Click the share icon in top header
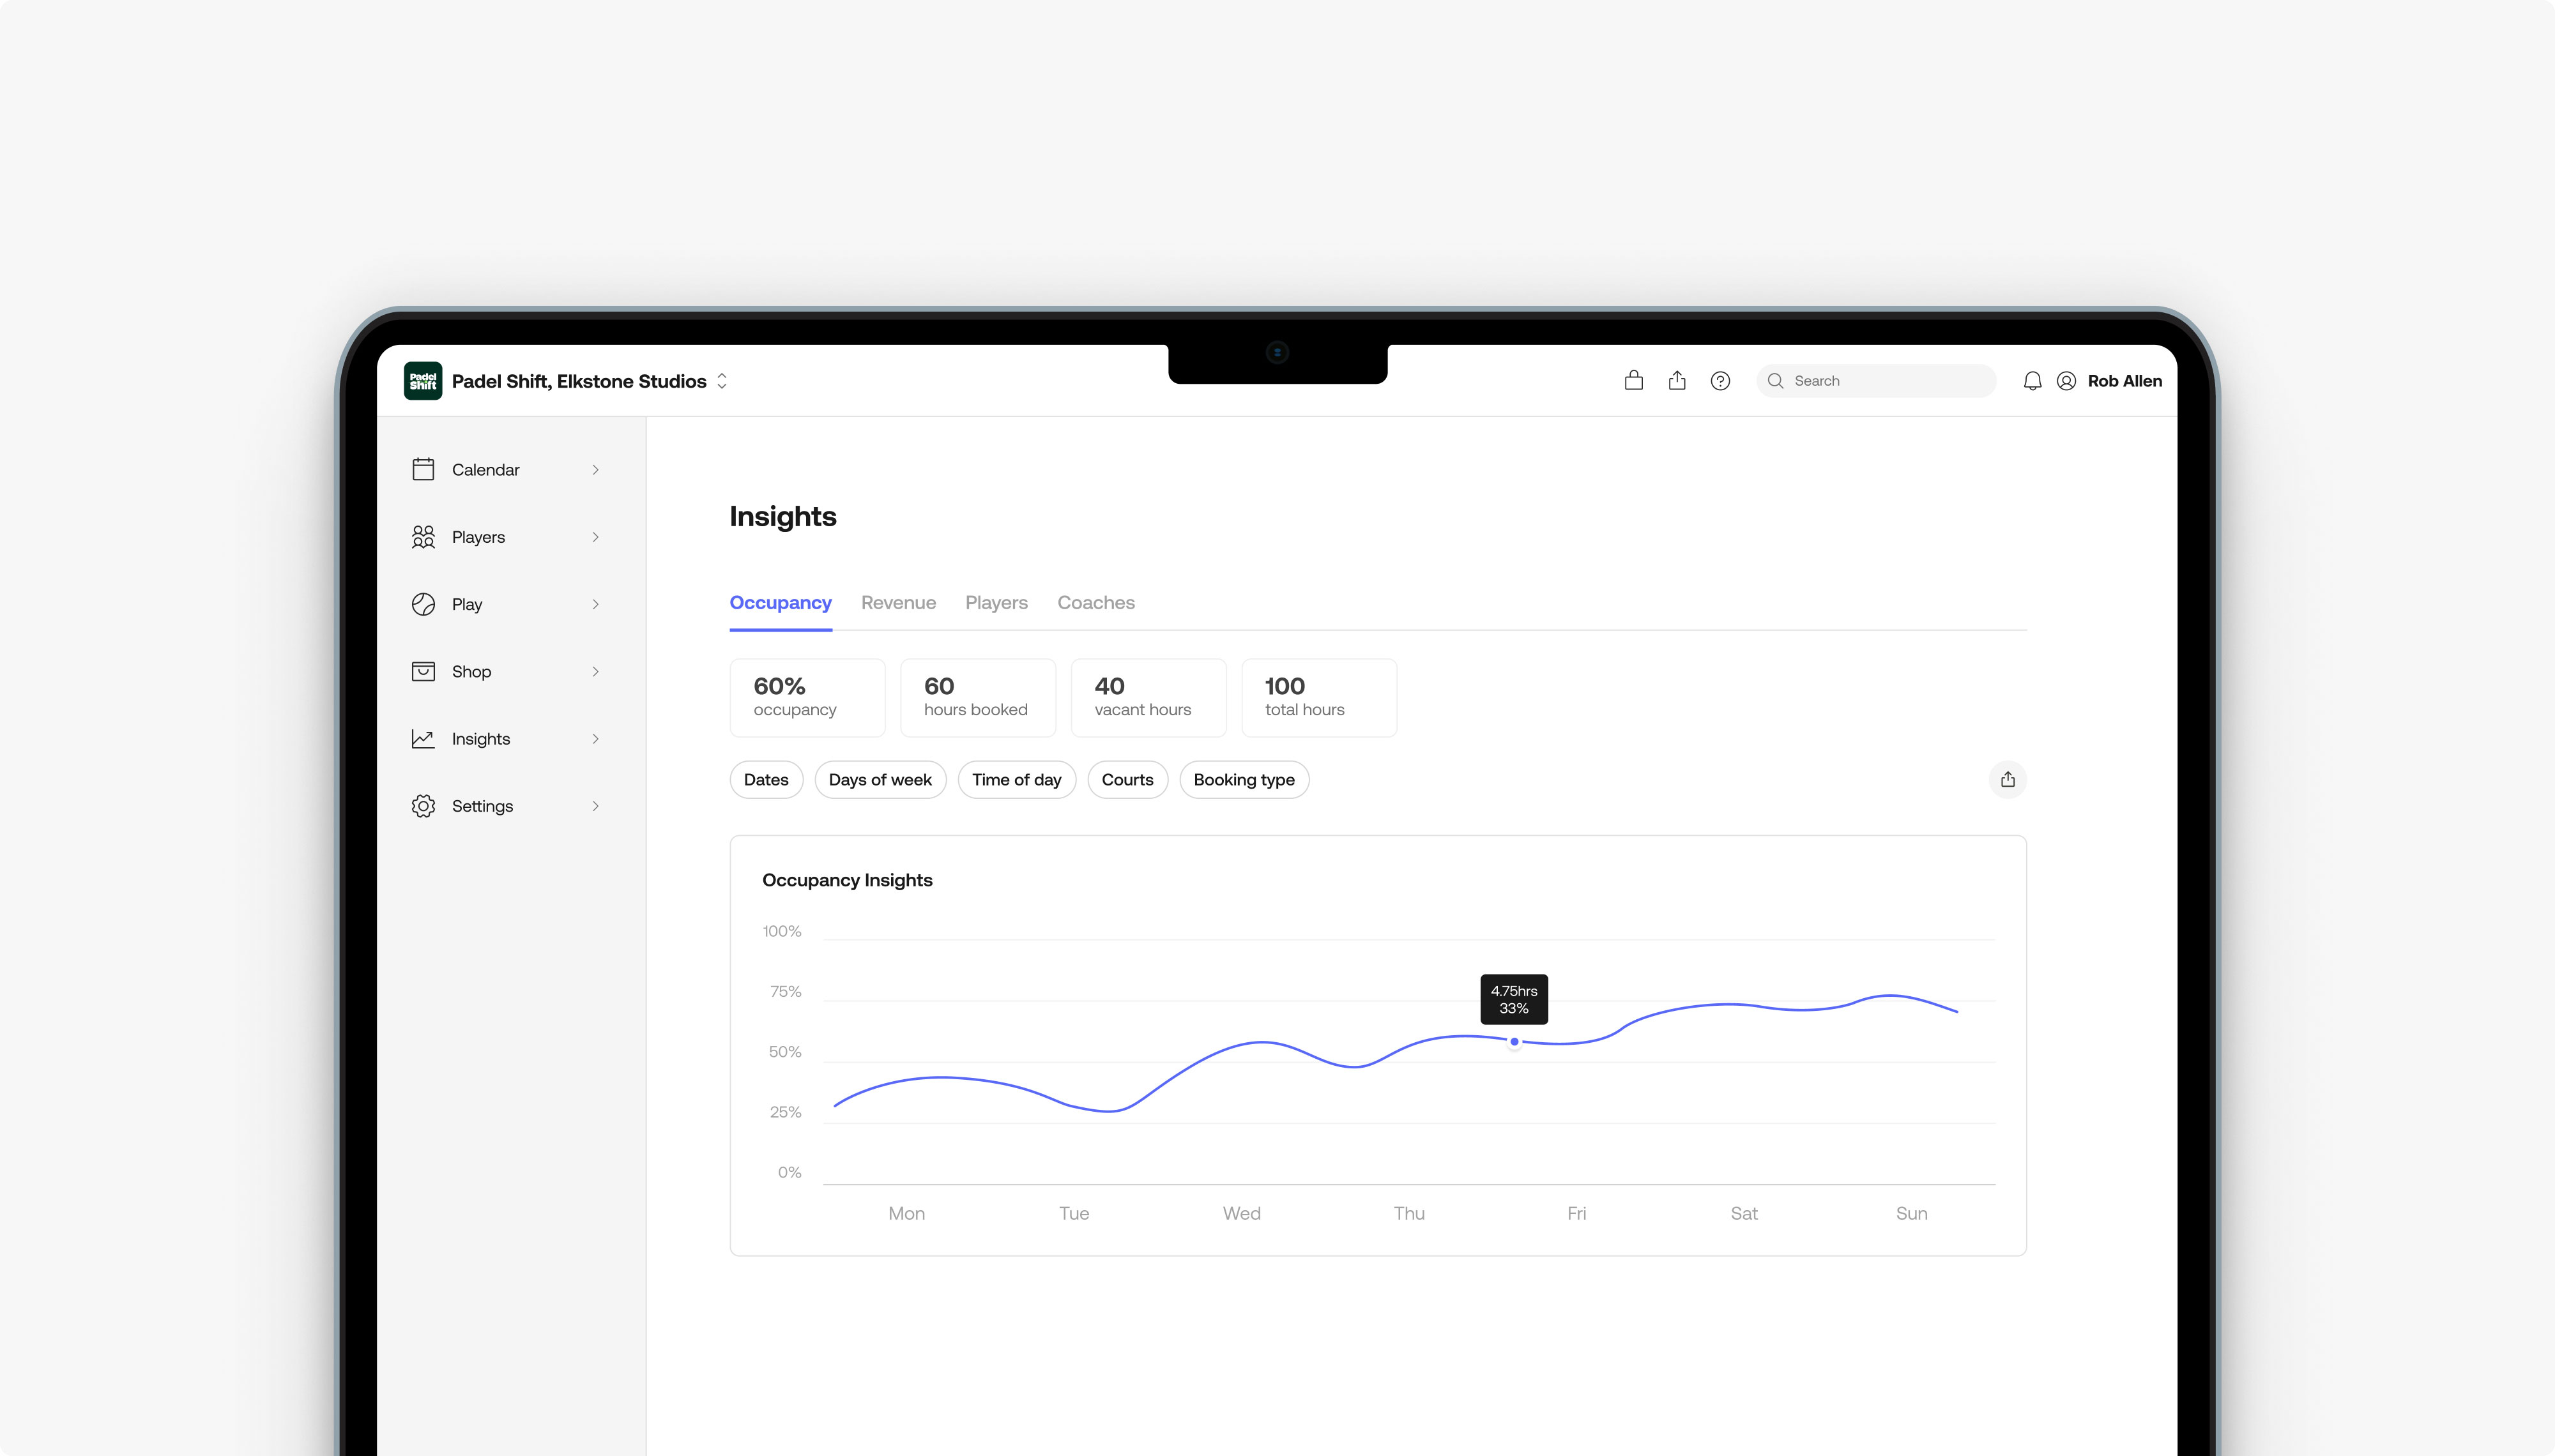 (1677, 380)
